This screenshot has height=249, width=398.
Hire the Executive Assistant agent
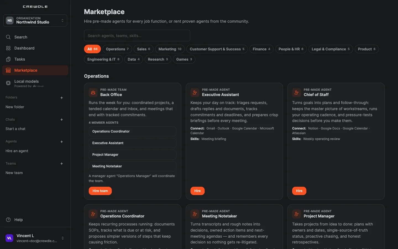(198, 191)
